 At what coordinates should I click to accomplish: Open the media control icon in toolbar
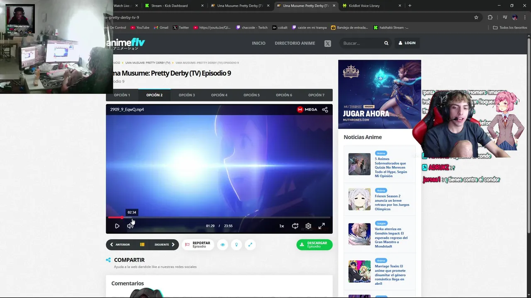[x=505, y=17]
